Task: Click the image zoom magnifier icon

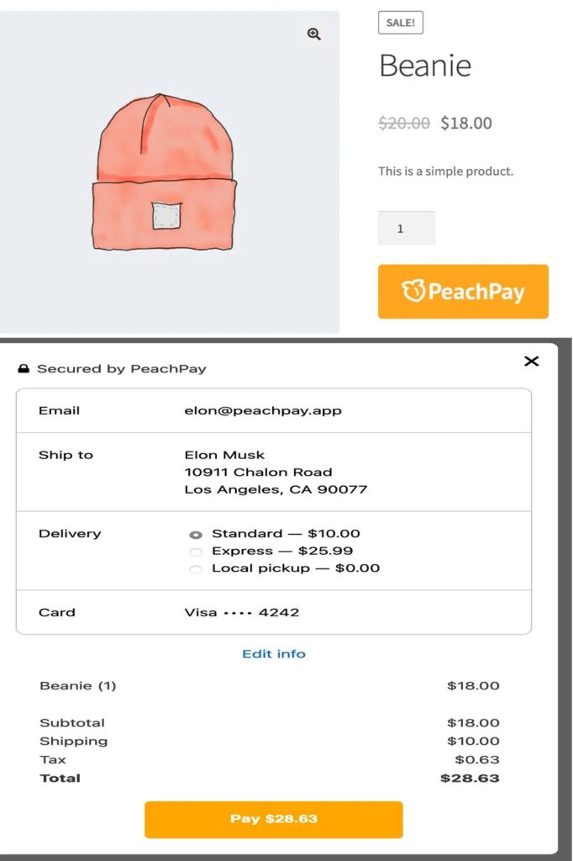Action: pos(314,34)
